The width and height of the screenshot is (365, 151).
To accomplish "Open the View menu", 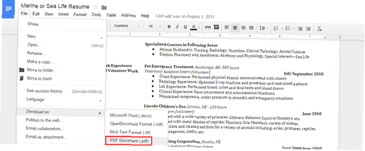I will point(49,14).
